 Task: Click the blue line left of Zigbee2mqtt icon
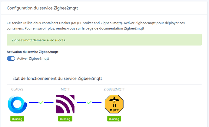tap(97, 103)
